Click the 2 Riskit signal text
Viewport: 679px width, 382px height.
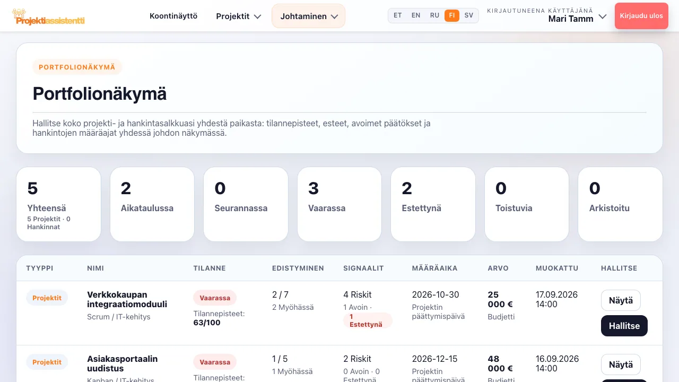tap(358, 359)
